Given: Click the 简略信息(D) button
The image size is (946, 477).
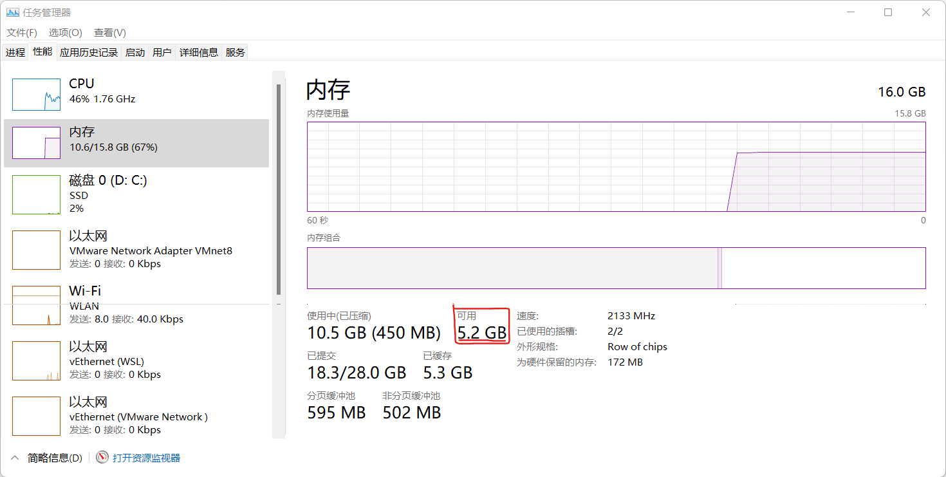Looking at the screenshot, I should click(55, 458).
